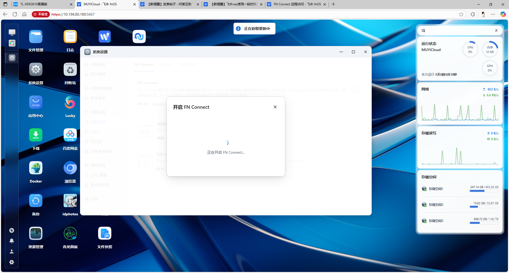Click the 不安全 security warning badge
This screenshot has width=509, height=273.
point(41,14)
